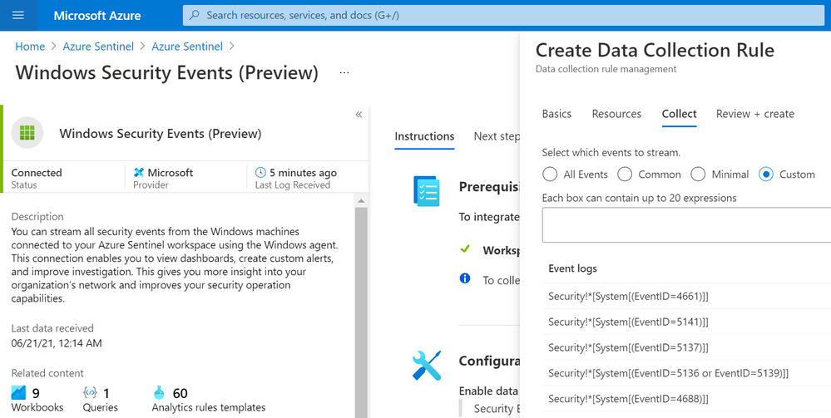This screenshot has height=418, width=831.
Task: Click the 06/21/21, 12:14 AM timestamp
Action: [x=57, y=343]
